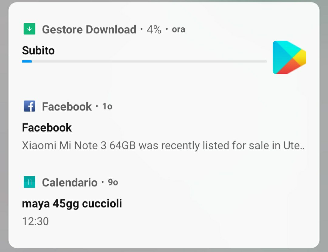The height and width of the screenshot is (252, 328).
Task: Click the 12:30 event time
Action: [x=35, y=221]
